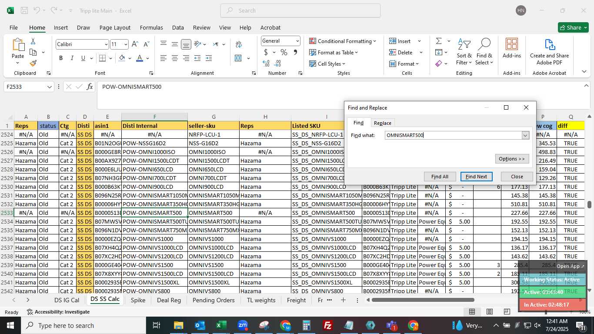Image resolution: width=594 pixels, height=334 pixels.
Task: Open the font size dropdown
Action: 126,44
